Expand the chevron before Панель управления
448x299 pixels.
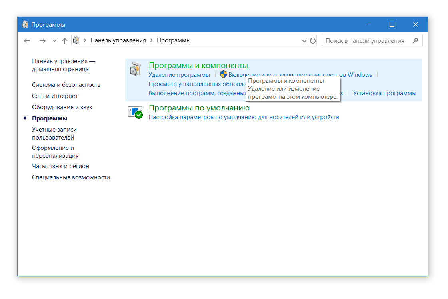click(85, 40)
